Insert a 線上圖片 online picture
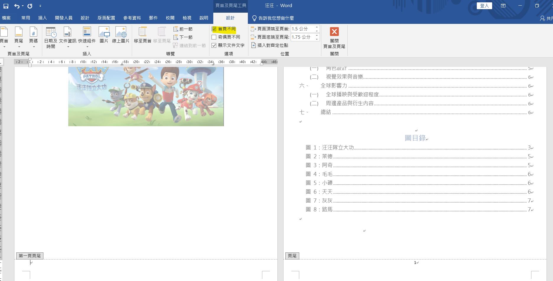 121,35
